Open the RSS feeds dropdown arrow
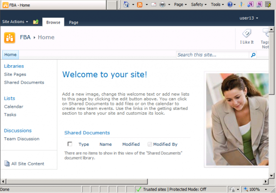Image resolution: width=276 pixels, height=193 pixels. tap(147, 5)
